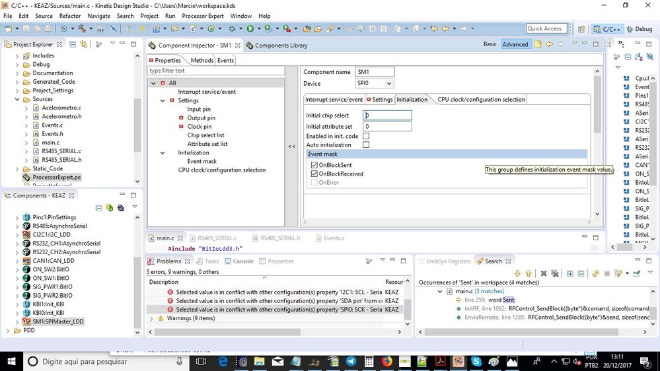
Task: Expand the Includes folder in Project Explorer
Action: (x=17, y=55)
